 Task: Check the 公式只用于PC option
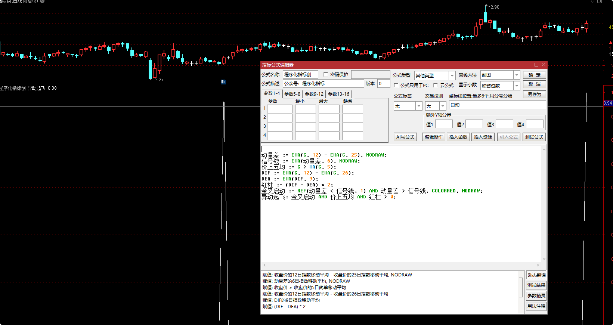(x=396, y=85)
